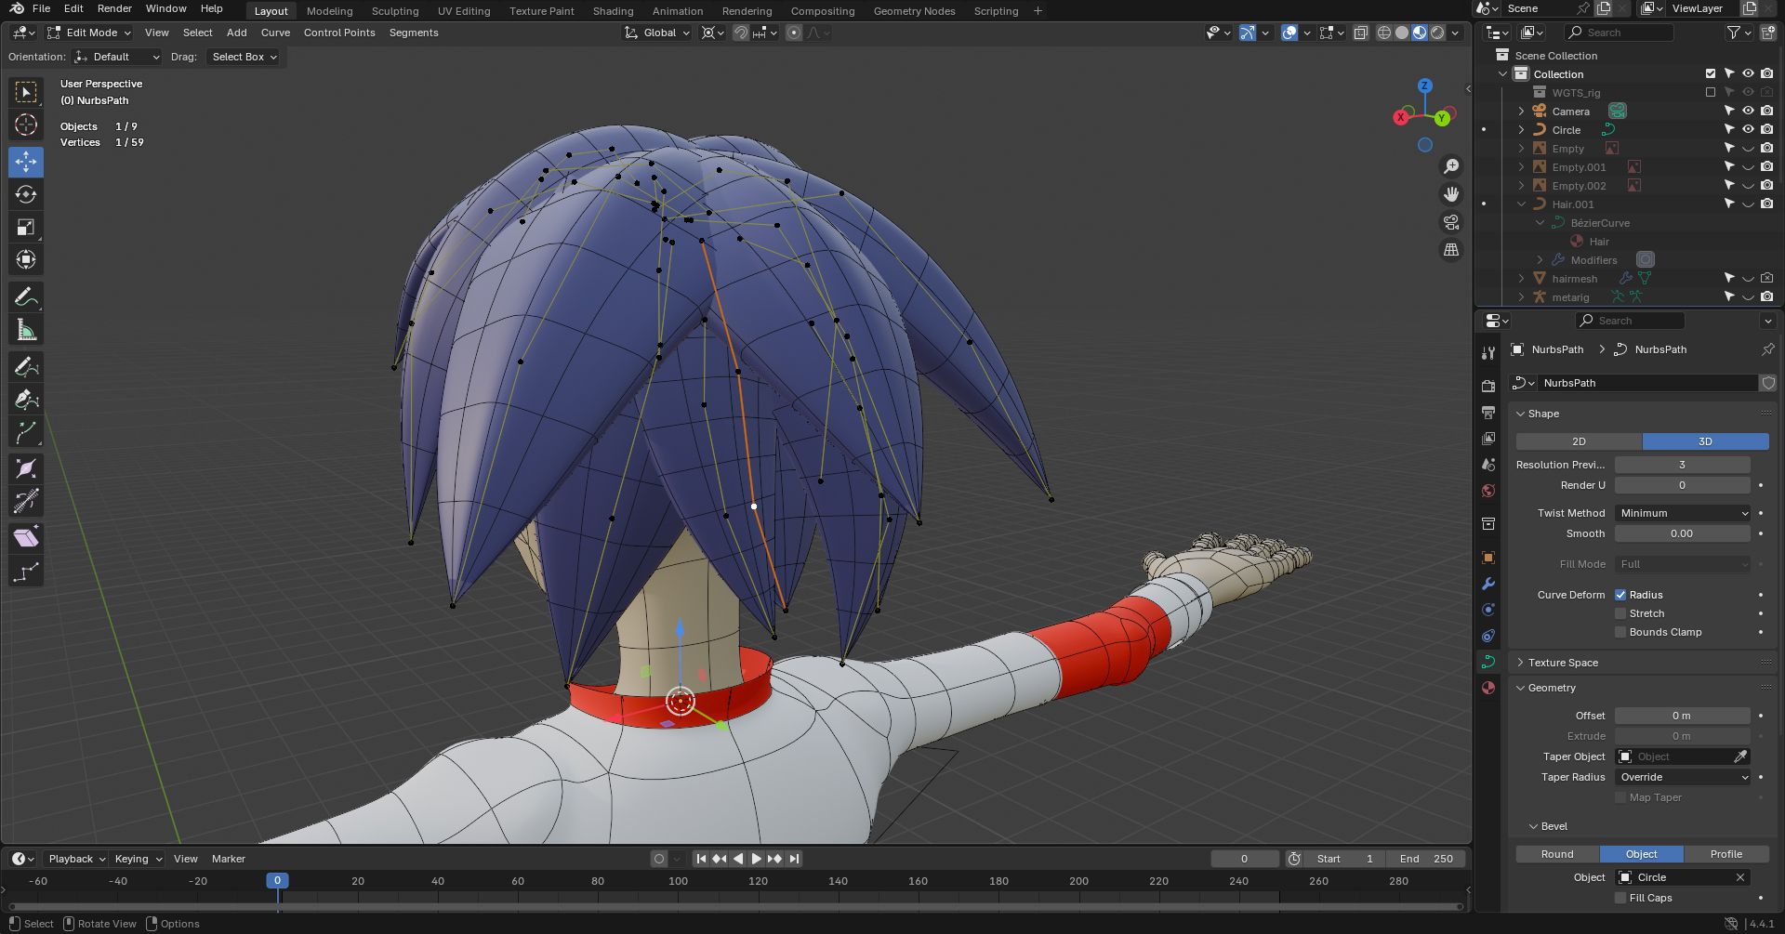This screenshot has height=934, width=1785.
Task: Open the Twist Method dropdown
Action: click(1683, 513)
